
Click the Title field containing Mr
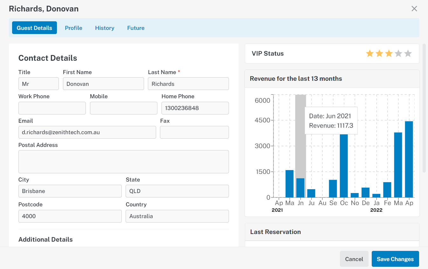coord(38,84)
